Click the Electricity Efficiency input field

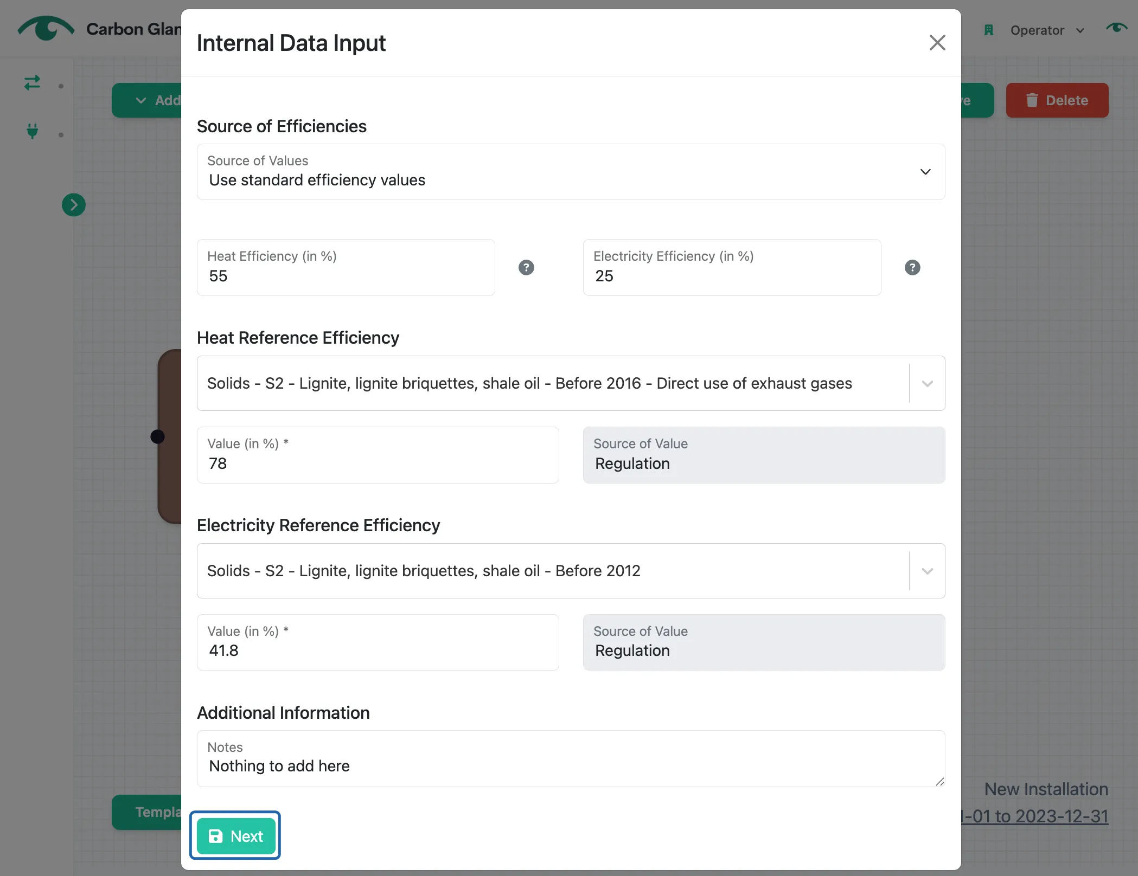[732, 267]
